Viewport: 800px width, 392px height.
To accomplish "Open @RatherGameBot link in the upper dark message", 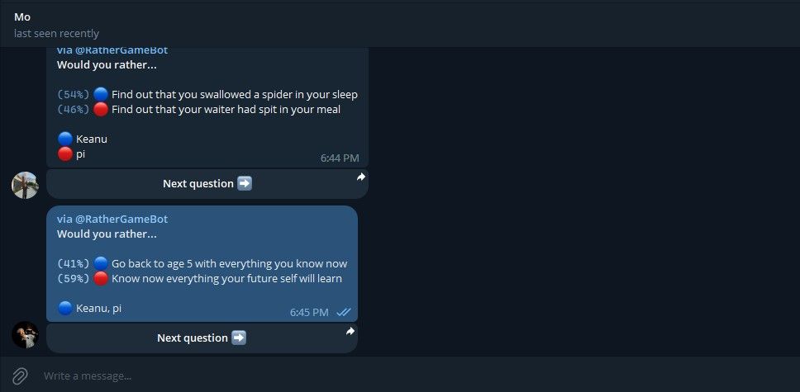I will [121, 50].
